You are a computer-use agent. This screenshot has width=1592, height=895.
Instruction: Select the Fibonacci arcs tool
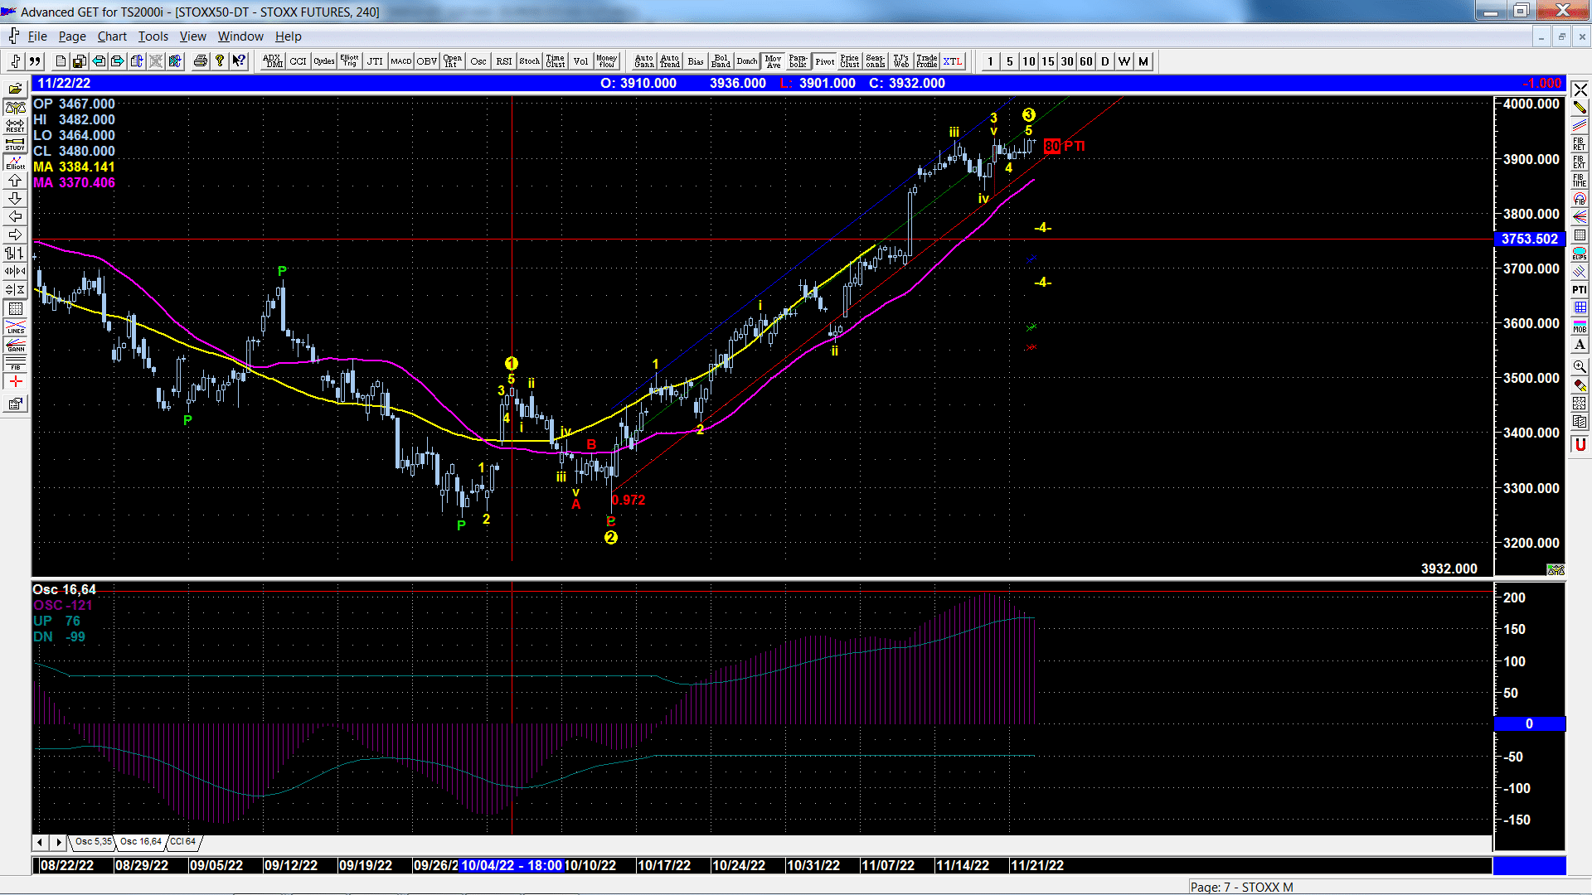coord(1580,199)
